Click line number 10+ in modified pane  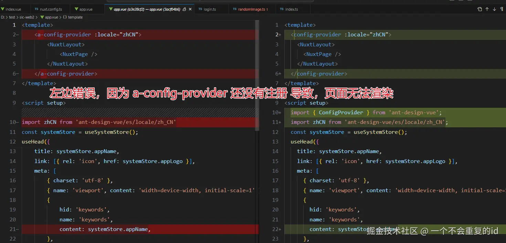point(277,112)
